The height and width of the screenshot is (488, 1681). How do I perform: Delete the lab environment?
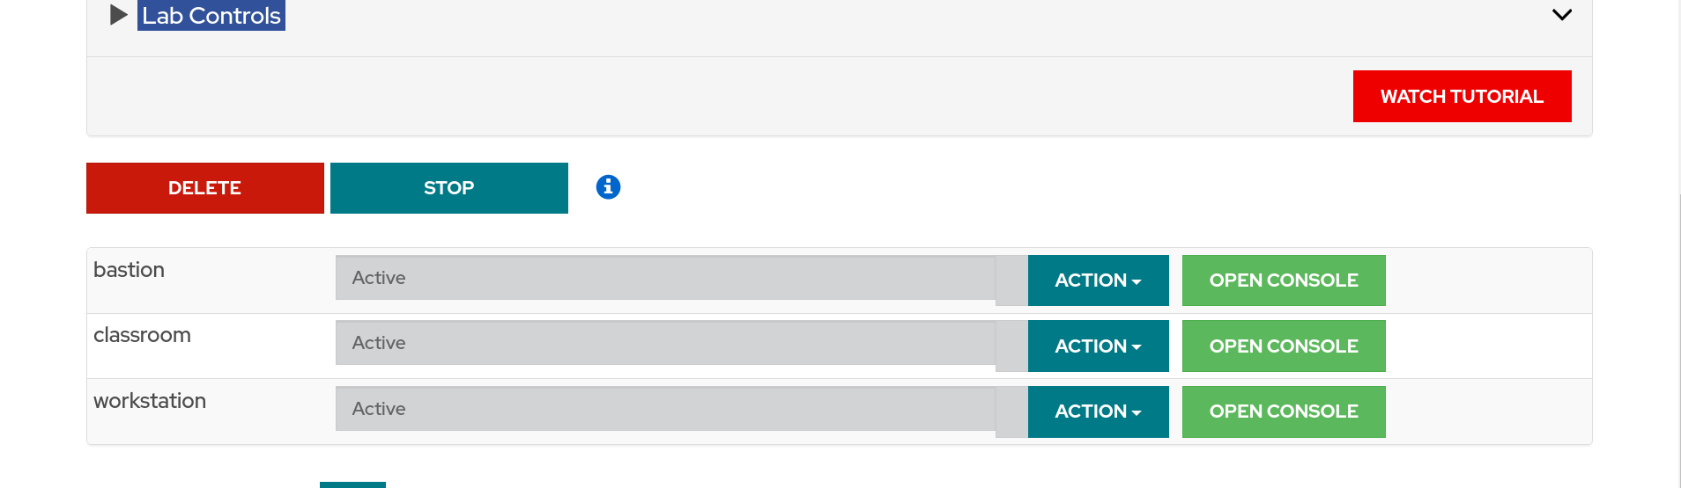(x=204, y=188)
